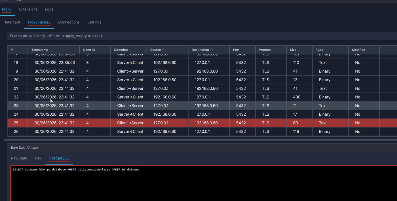Image resolution: width=397 pixels, height=201 pixels.
Task: Click Server→Client direction in row 26
Action: click(x=130, y=132)
